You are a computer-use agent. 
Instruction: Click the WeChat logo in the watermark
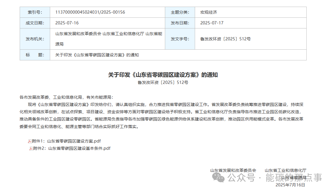click(218, 177)
